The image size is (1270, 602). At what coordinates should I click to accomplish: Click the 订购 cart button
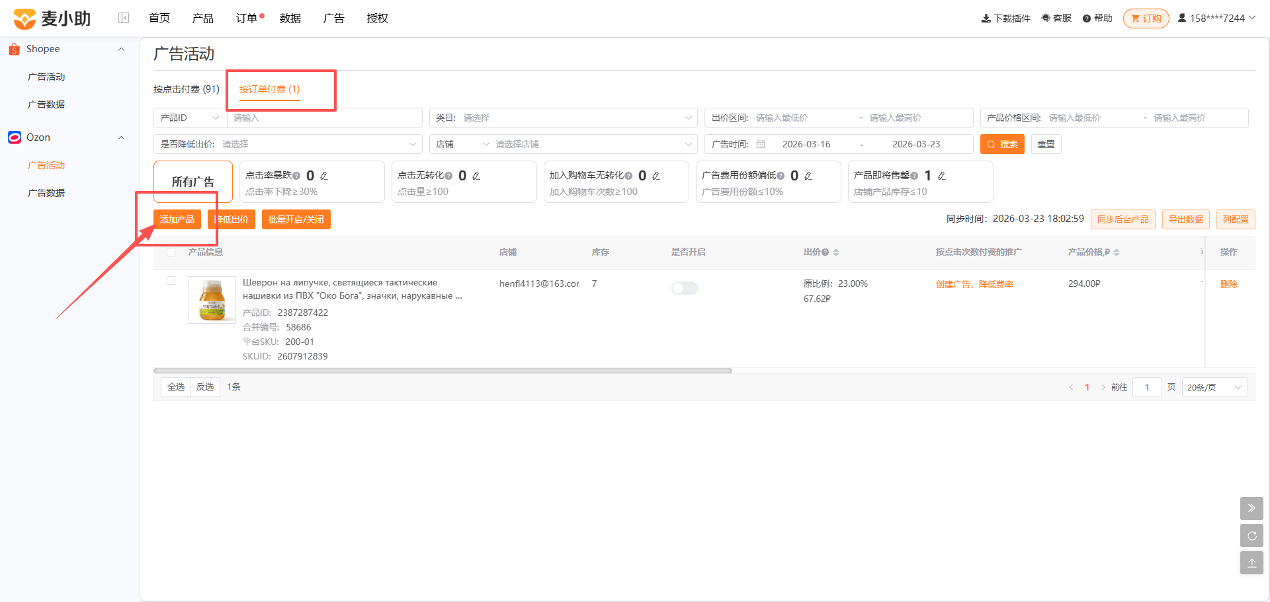(1146, 19)
